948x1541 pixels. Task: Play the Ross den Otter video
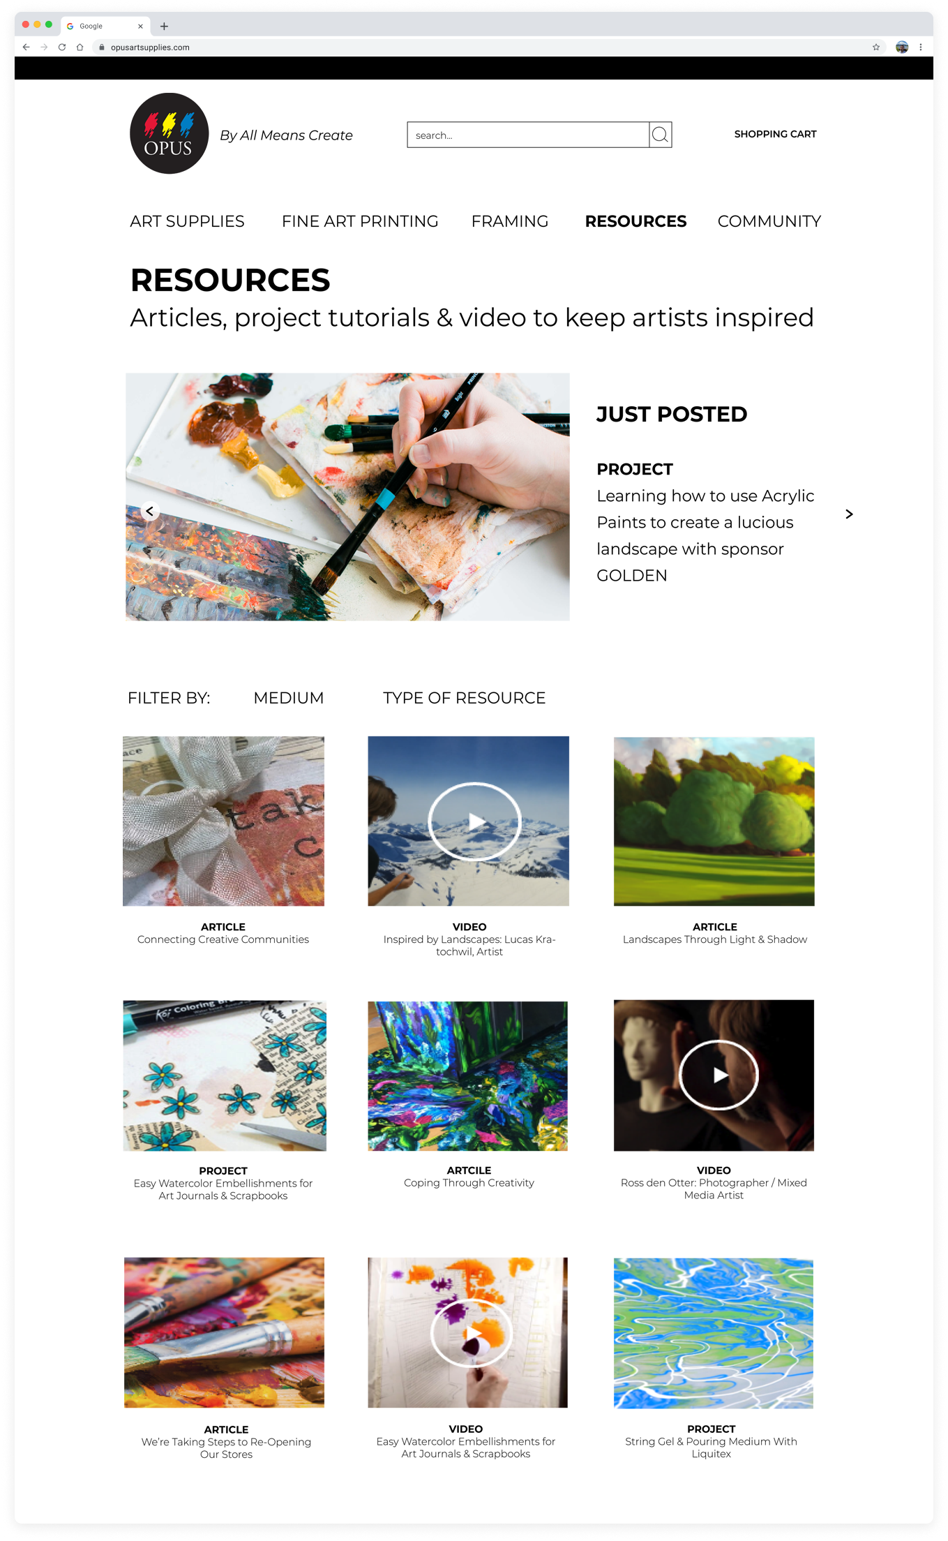(718, 1075)
